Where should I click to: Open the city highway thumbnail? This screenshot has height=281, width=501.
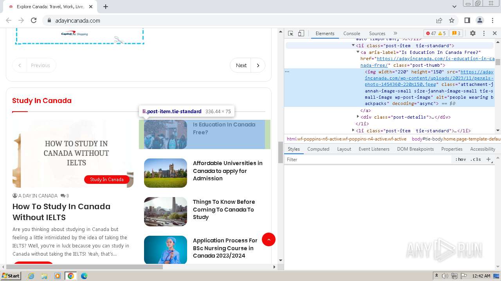point(166,212)
